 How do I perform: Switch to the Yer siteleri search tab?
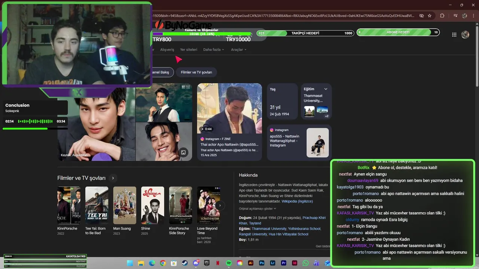(189, 50)
